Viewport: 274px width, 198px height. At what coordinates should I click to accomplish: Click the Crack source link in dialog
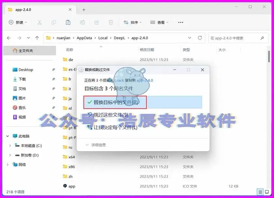[119, 80]
